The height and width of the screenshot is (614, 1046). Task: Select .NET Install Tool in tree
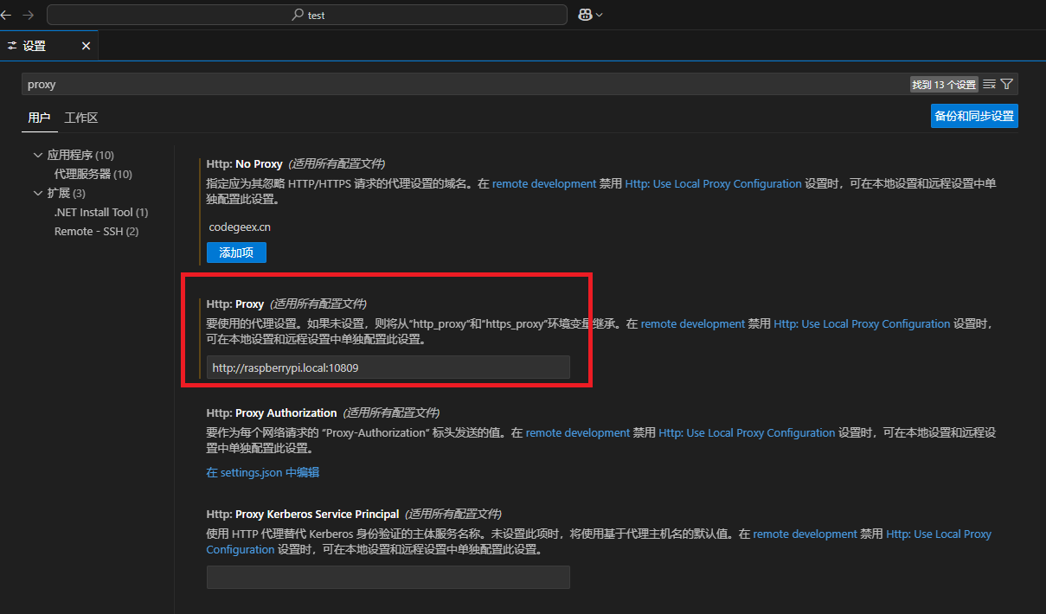(x=100, y=212)
